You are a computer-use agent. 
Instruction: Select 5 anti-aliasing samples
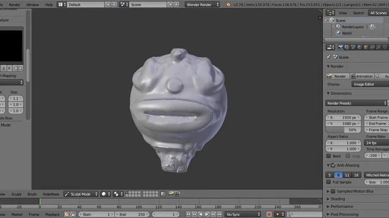pos(329,175)
